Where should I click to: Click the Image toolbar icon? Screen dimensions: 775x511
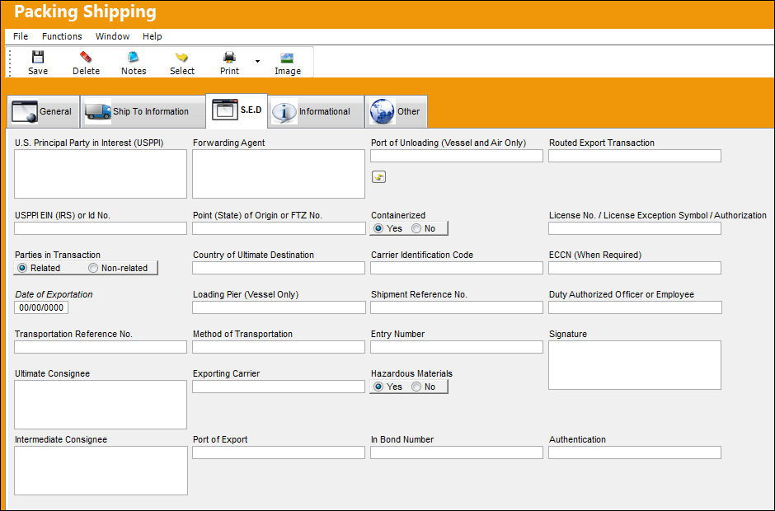point(287,58)
